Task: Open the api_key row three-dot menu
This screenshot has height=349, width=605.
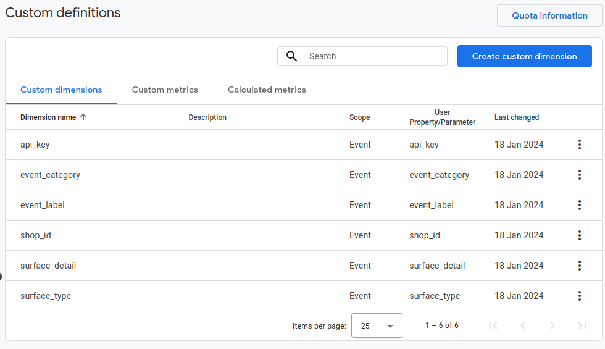Action: pos(580,145)
